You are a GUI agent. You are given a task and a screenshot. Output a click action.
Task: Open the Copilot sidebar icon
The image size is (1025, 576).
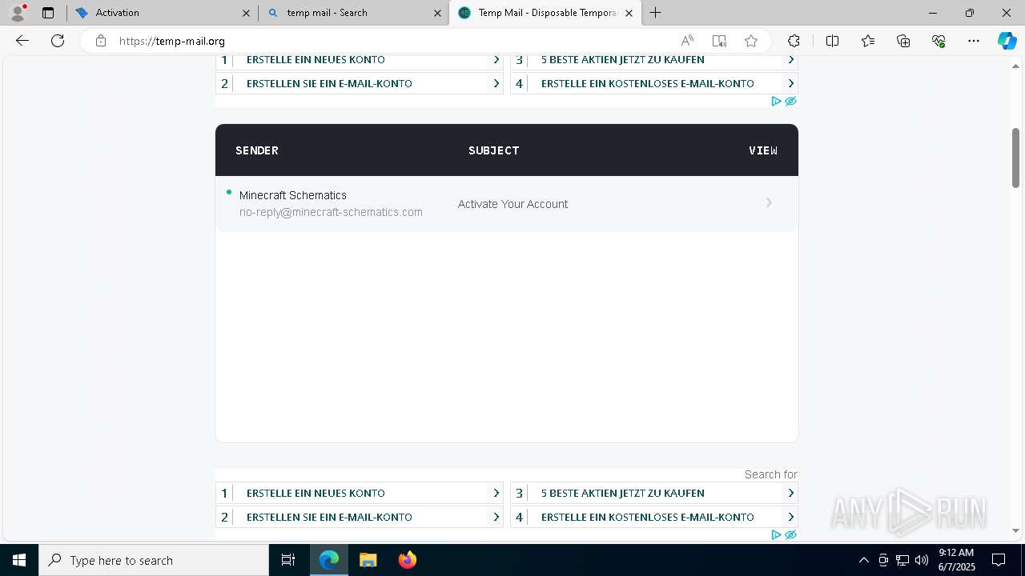(1007, 41)
